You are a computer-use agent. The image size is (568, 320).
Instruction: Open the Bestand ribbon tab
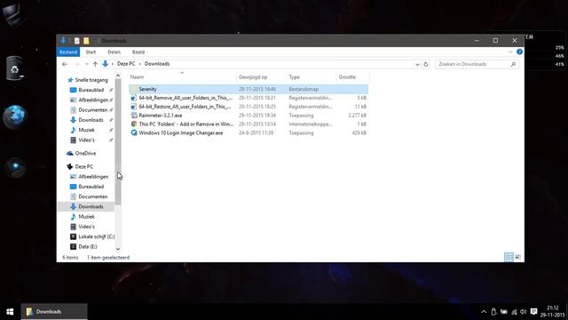click(x=68, y=52)
